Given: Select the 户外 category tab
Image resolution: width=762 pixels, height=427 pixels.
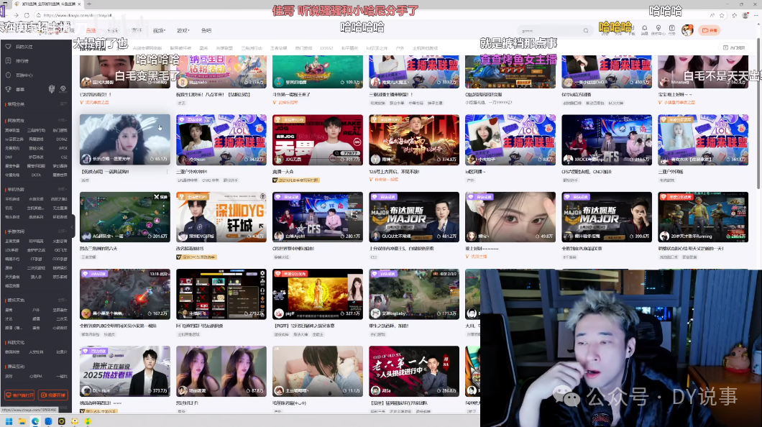Looking at the screenshot, I should [x=400, y=48].
